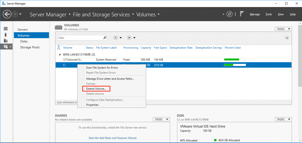Viewport: 302px width, 143px height.
Task: Sort by Deduplication Rate column
Action: click(x=181, y=48)
